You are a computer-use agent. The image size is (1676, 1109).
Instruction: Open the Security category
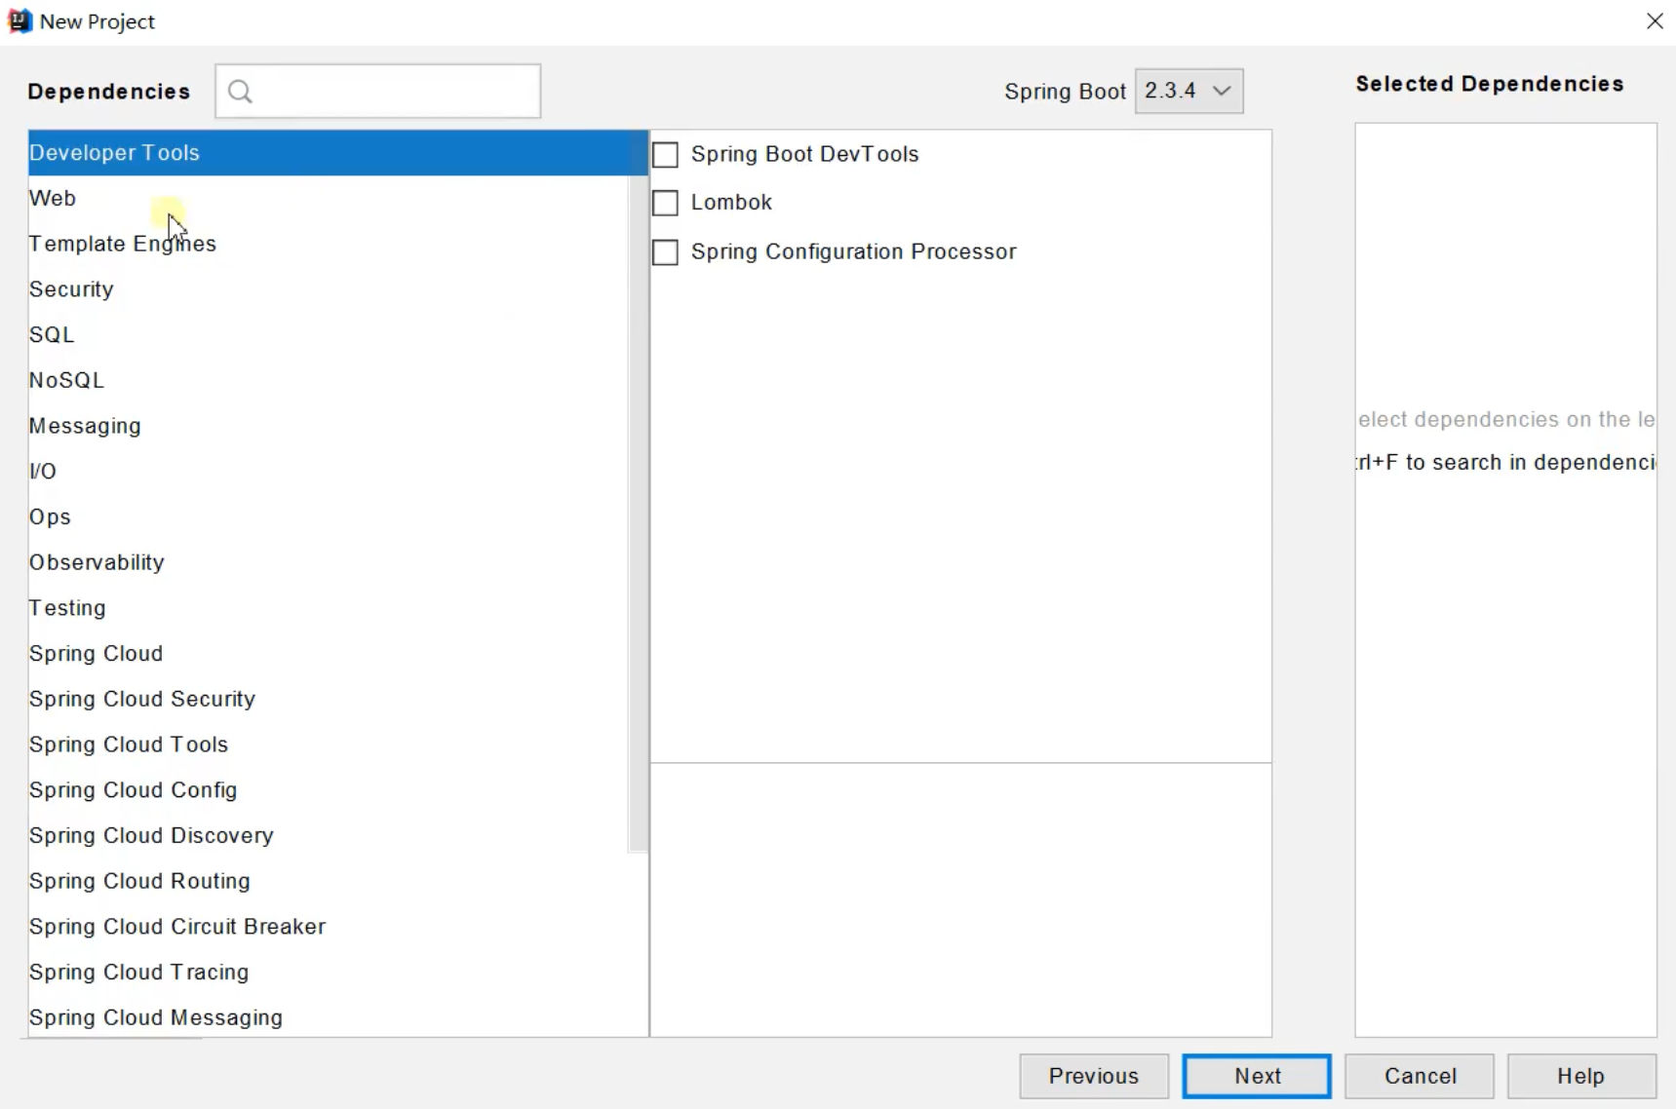coord(70,288)
